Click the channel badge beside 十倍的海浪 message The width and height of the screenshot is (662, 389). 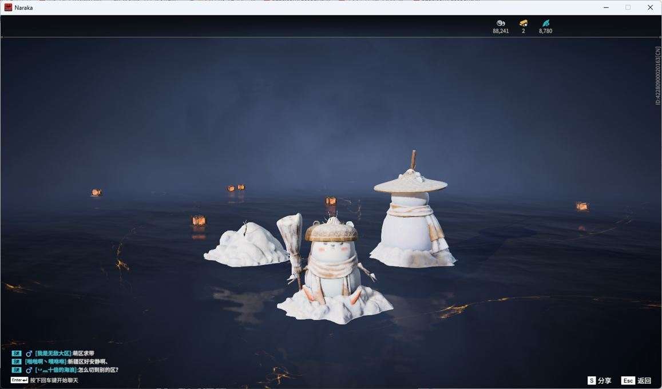(17, 370)
